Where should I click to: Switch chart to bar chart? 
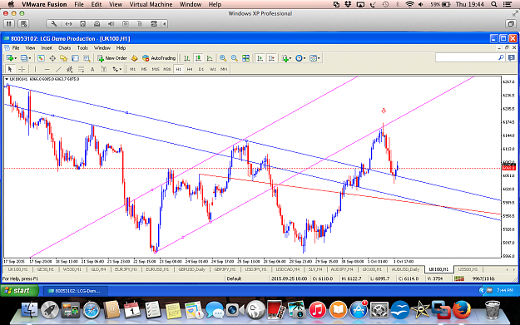tap(186, 58)
